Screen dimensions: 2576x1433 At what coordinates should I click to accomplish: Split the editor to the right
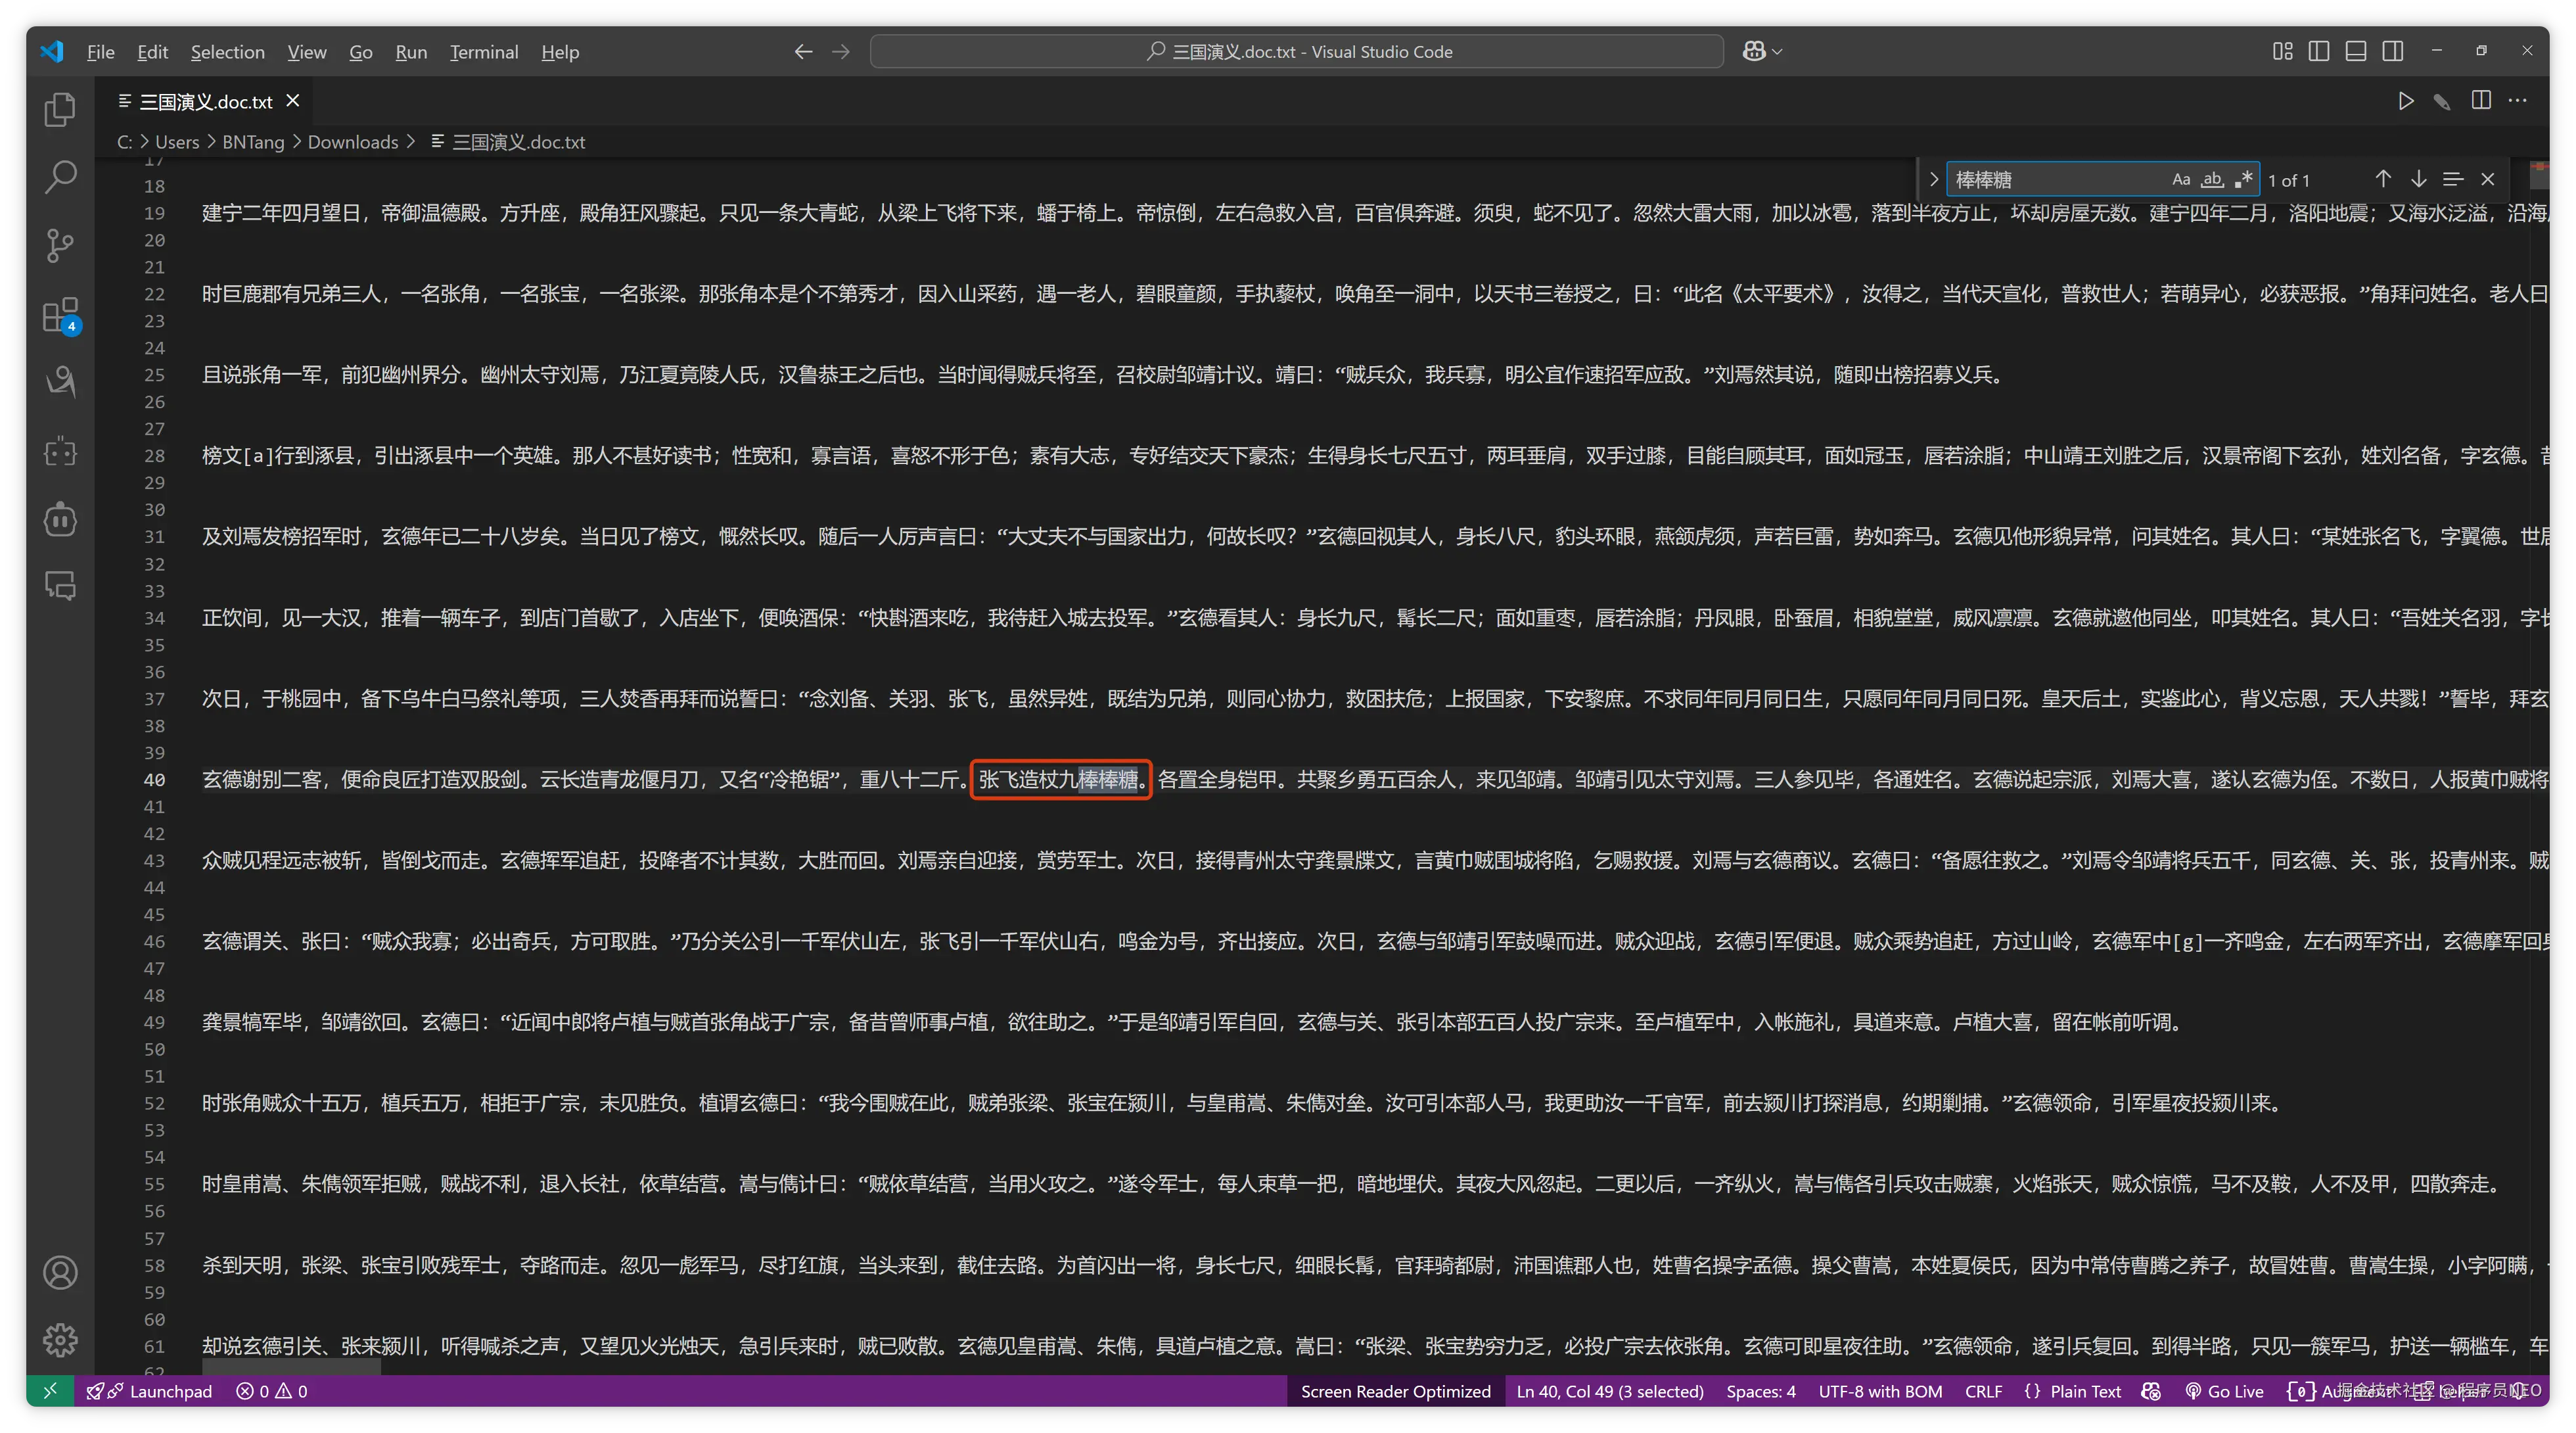[2481, 101]
